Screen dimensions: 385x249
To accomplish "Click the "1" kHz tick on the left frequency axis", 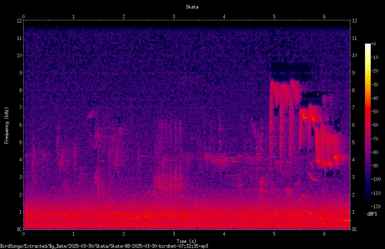I will pyautogui.click(x=21, y=212).
